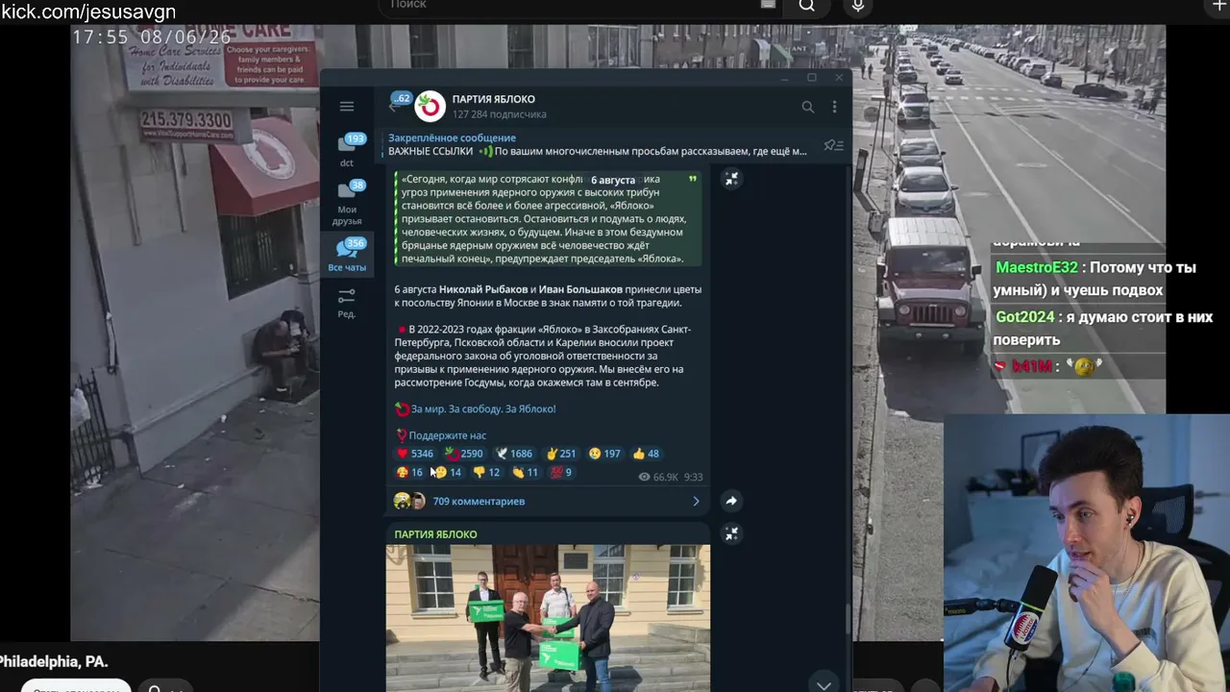Screen dimensions: 1230x692
Task: Open commenter avatars beside 709 комментариев
Action: (409, 501)
